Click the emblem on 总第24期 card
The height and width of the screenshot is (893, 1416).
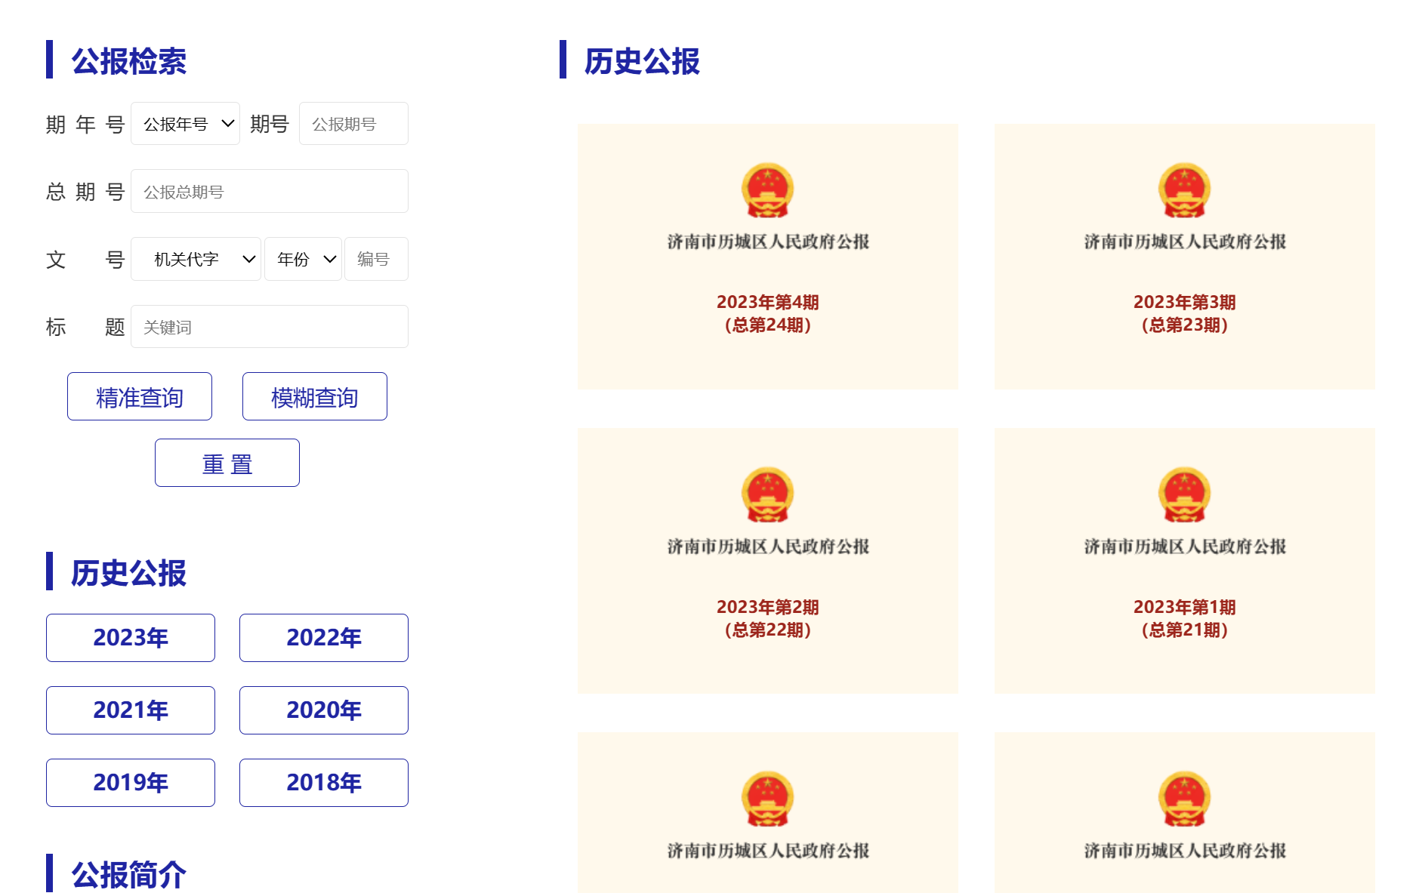pos(768,190)
